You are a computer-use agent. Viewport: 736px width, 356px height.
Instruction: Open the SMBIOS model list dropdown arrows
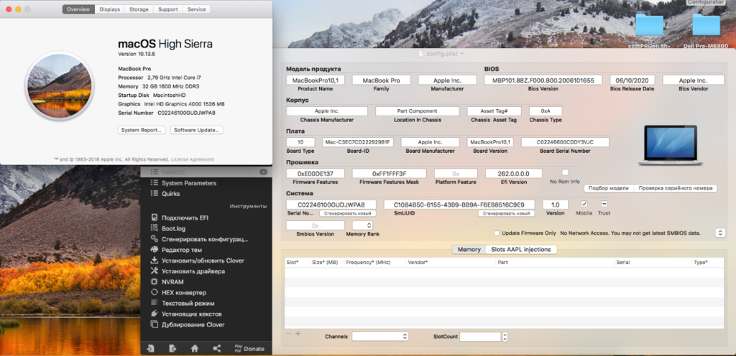720,233
